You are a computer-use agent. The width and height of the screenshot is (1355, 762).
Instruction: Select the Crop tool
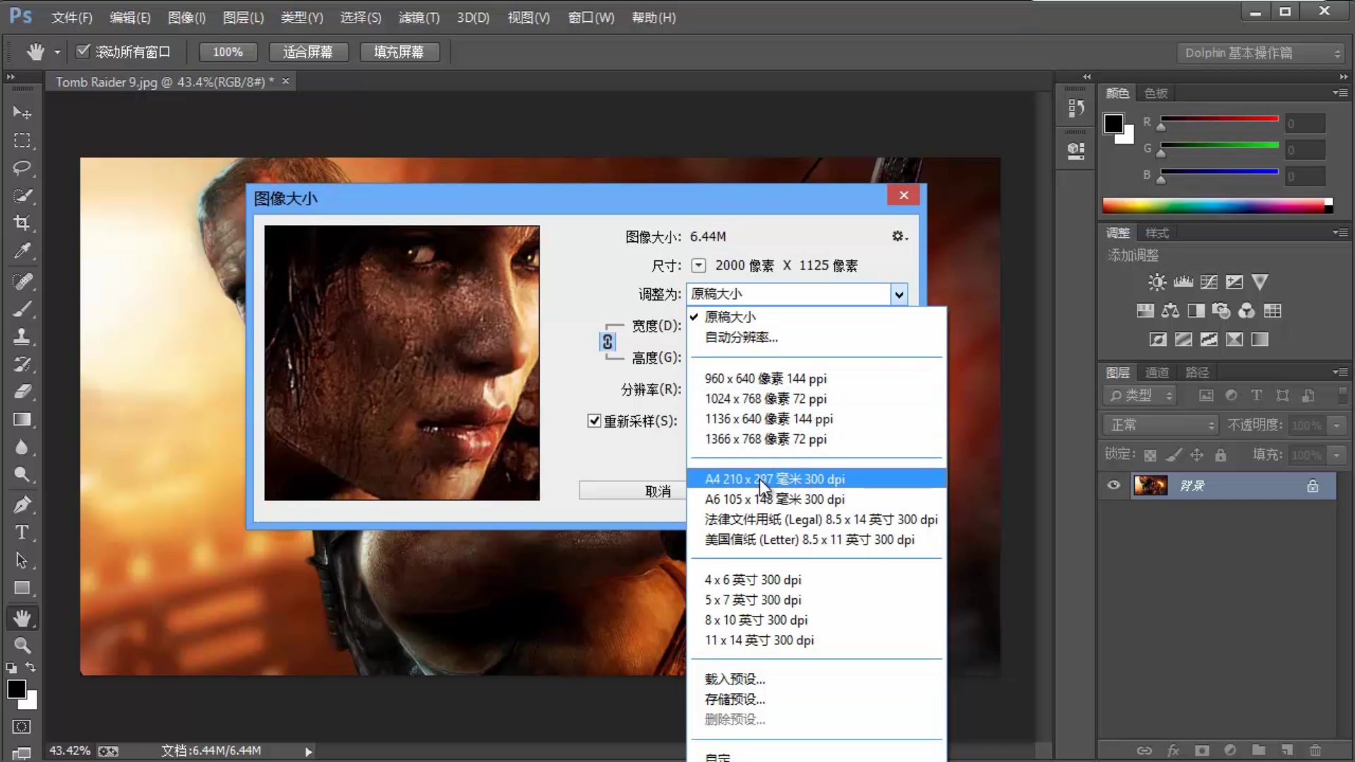22,223
